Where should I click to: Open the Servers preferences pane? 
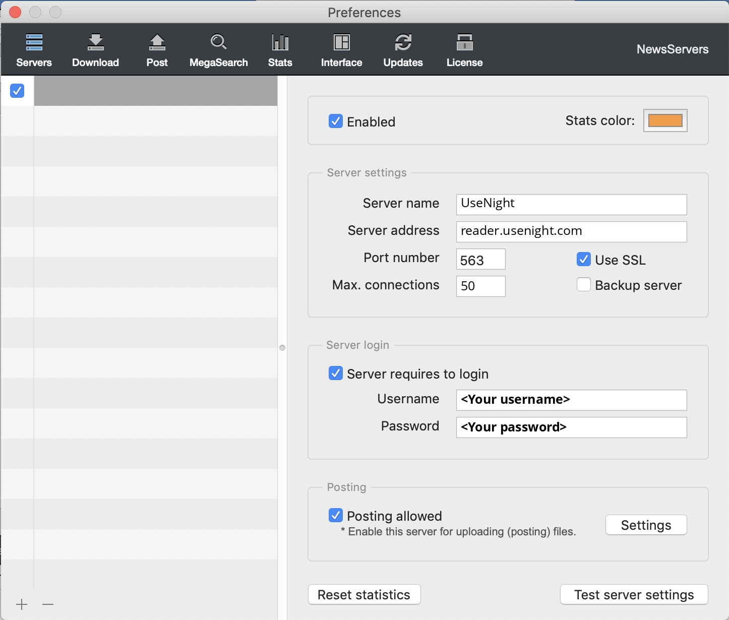pyautogui.click(x=34, y=50)
